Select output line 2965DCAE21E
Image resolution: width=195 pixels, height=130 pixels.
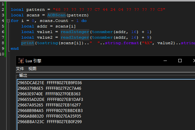(x=50, y=83)
